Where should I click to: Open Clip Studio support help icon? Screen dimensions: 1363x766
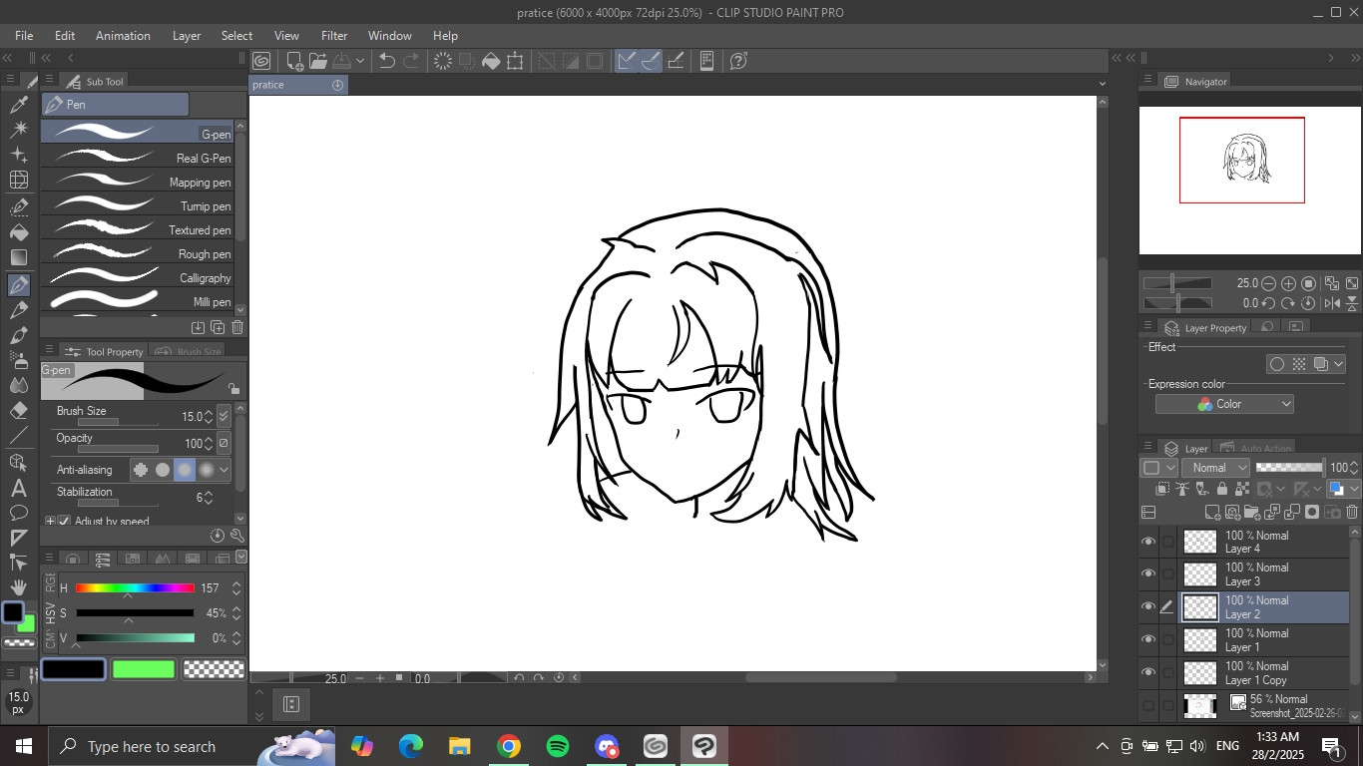click(x=738, y=61)
